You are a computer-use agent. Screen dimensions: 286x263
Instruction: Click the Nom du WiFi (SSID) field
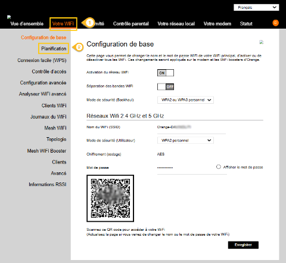[x=191, y=127]
